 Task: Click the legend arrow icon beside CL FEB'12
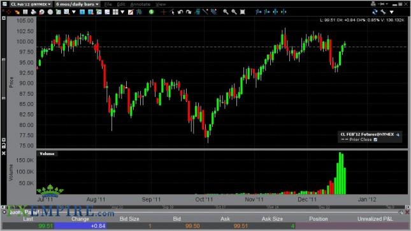(x=398, y=135)
